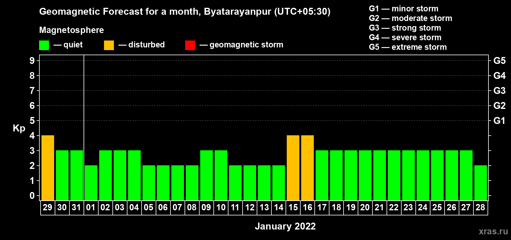511x240 pixels.
Task: Select the orange bar for day 16
Action: 308,168
